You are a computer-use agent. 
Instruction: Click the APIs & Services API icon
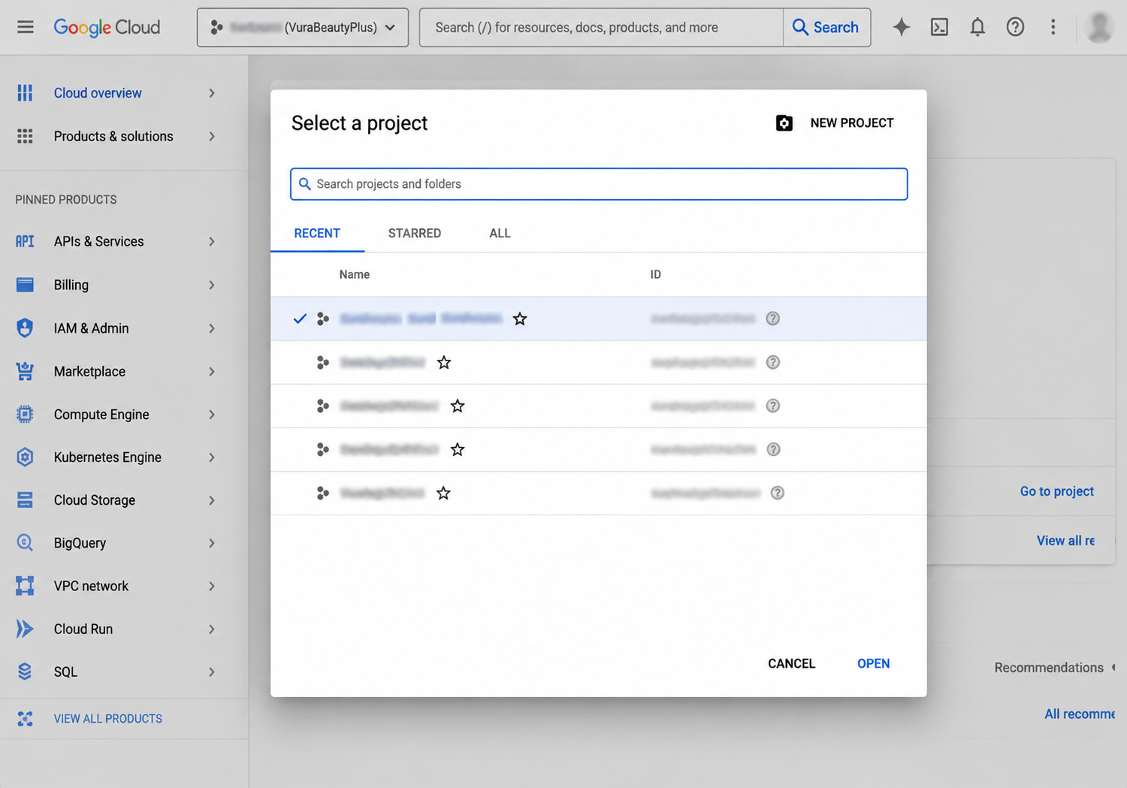pyautogui.click(x=25, y=241)
